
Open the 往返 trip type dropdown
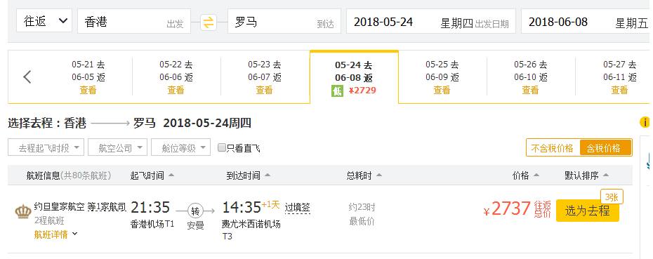tap(44, 21)
